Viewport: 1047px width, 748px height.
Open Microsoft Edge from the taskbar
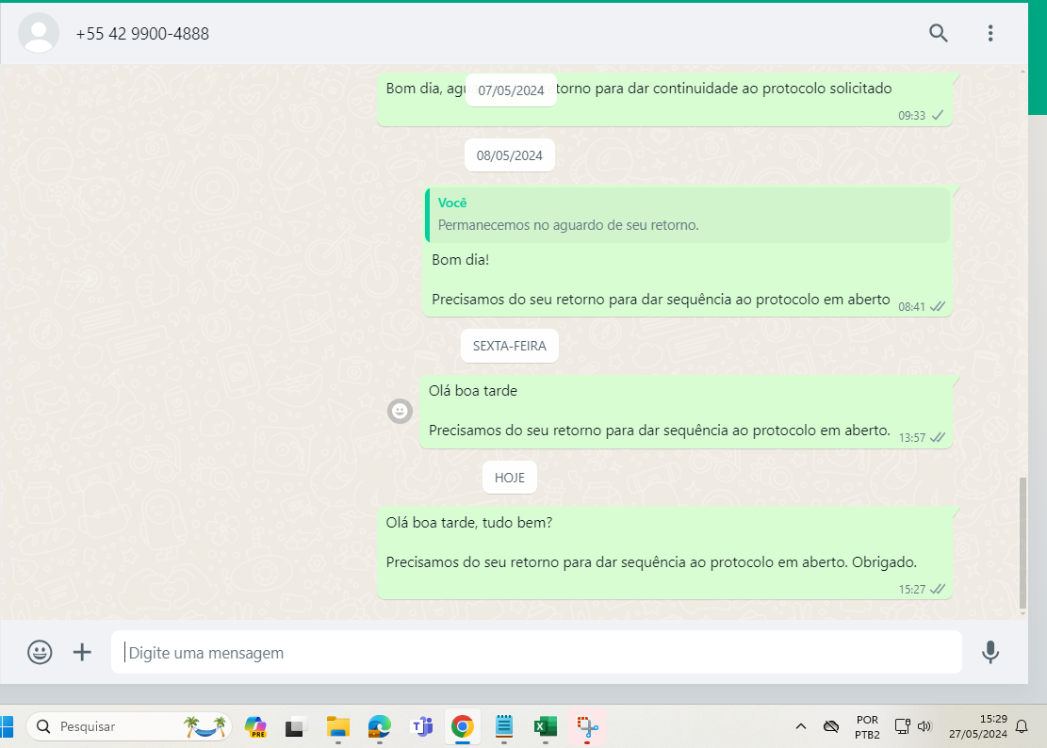pos(379,726)
